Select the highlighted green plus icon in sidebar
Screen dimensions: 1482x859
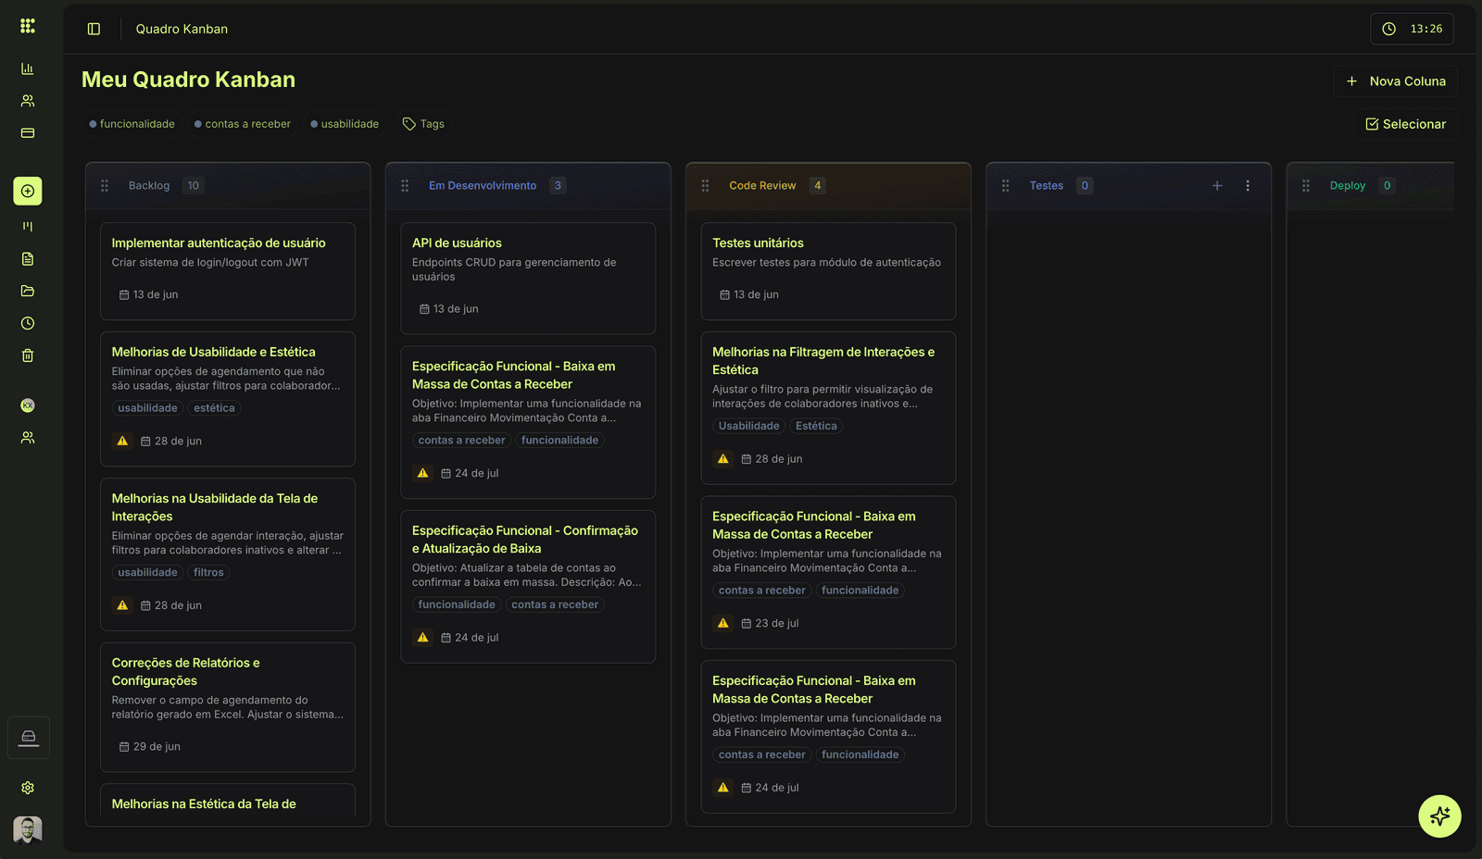[27, 192]
